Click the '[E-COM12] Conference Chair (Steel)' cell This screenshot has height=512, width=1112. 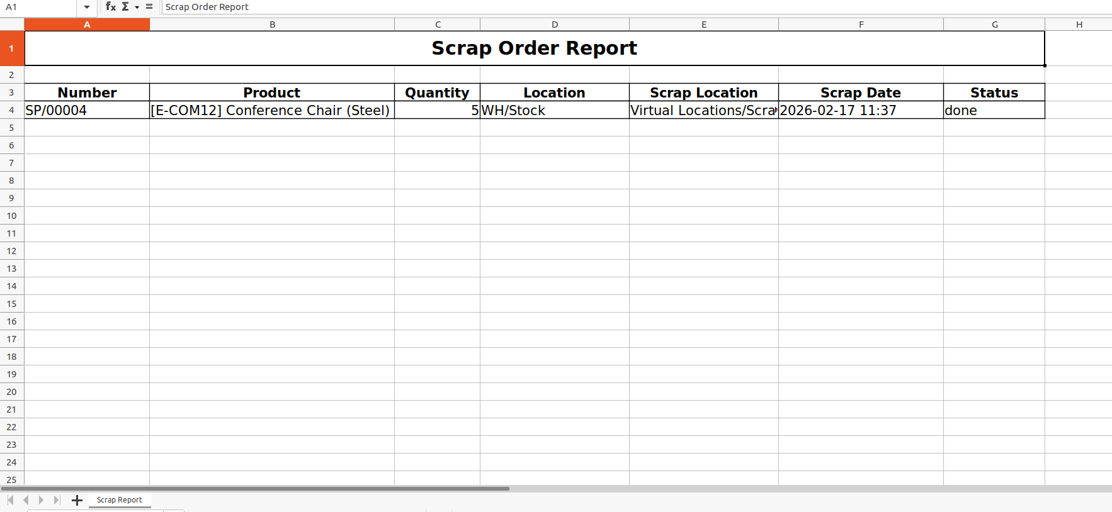272,110
